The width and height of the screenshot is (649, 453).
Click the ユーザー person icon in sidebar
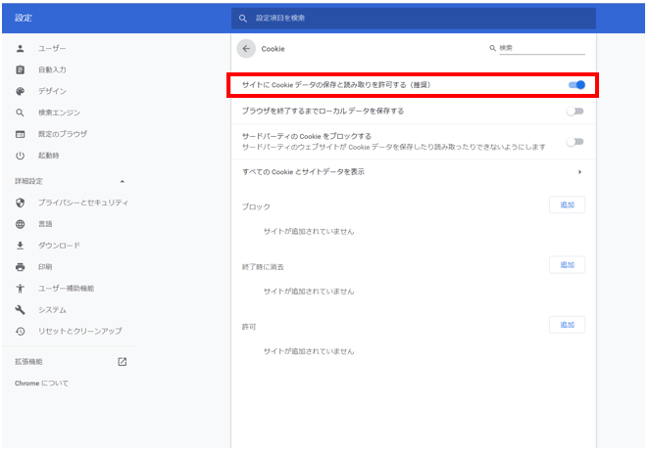coord(20,48)
